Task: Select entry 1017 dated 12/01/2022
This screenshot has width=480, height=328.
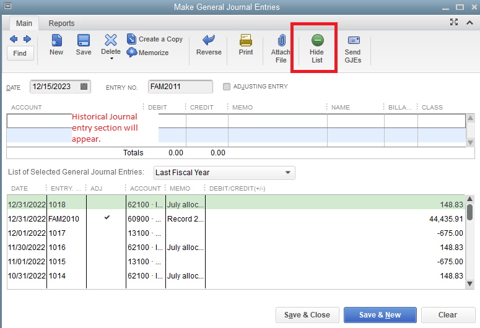Action: (236, 233)
